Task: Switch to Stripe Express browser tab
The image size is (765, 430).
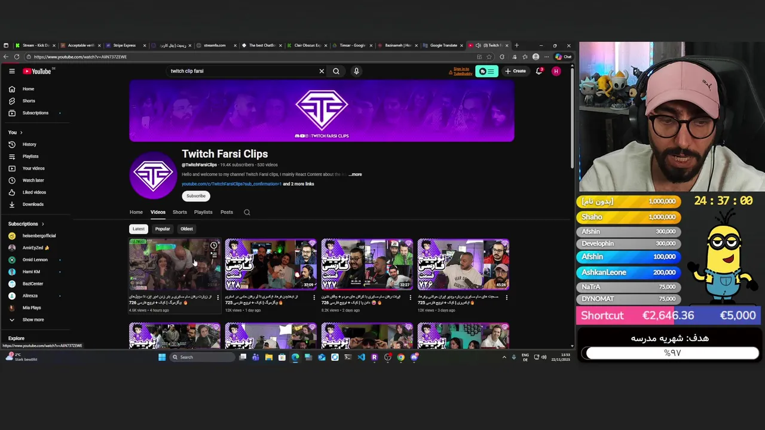Action: 124,45
